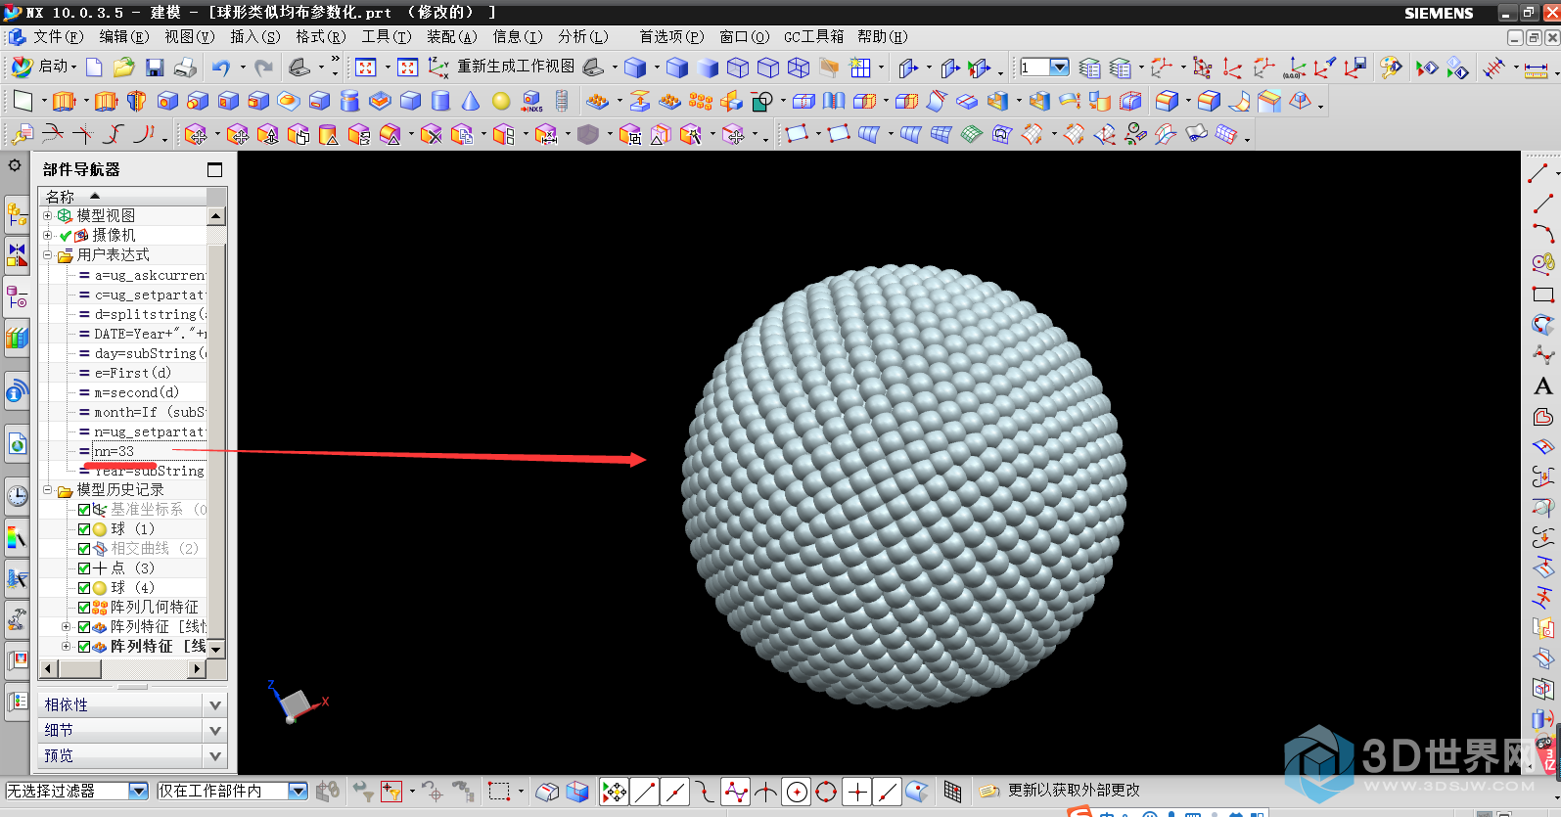Toggle checkbox for 阵列特征 [线性] non-bold row

pyautogui.click(x=84, y=626)
